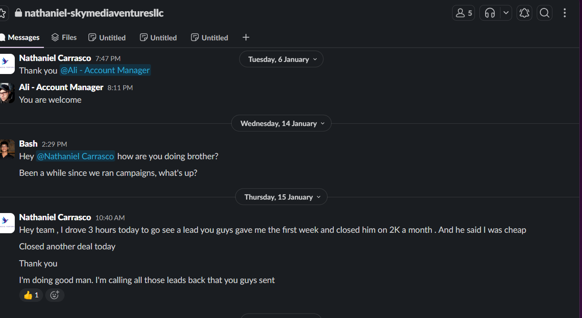Add a new tab with plus icon

pyautogui.click(x=246, y=38)
